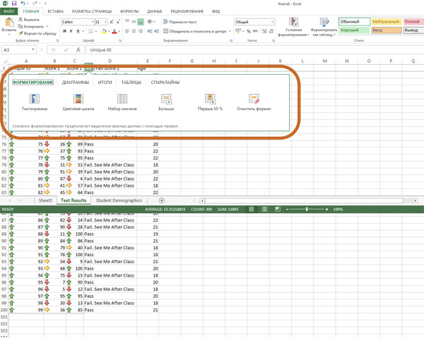Viewport: 424px width, 355px height.
Task: Click Формат по образцу format painter
Action: click(x=37, y=33)
